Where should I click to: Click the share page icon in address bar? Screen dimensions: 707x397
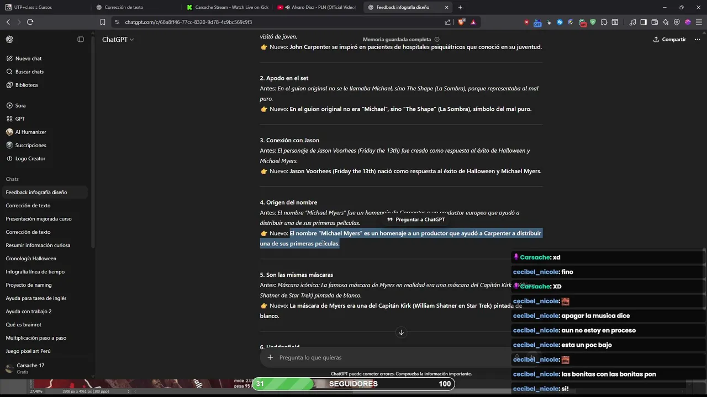447,22
